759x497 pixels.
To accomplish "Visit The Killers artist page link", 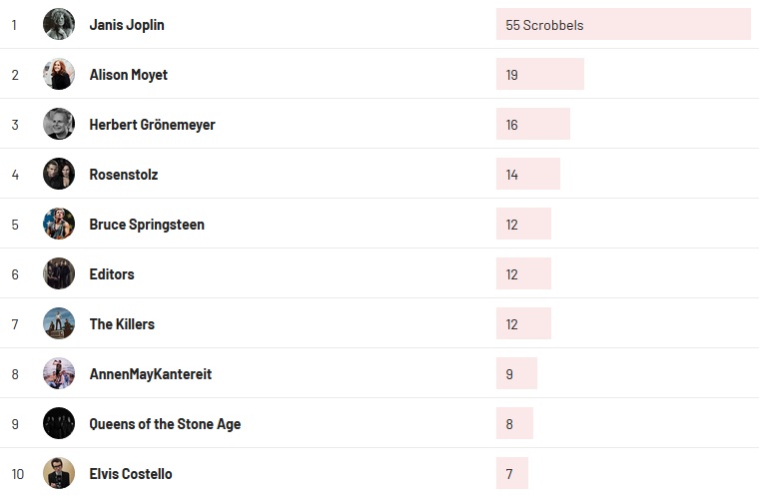I will pyautogui.click(x=122, y=324).
